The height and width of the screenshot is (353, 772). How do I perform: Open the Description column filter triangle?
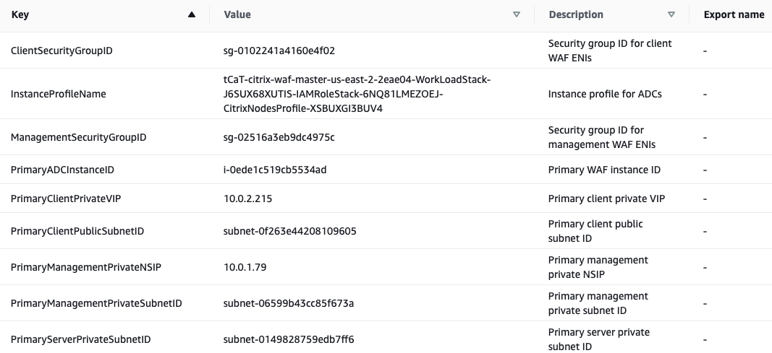671,14
